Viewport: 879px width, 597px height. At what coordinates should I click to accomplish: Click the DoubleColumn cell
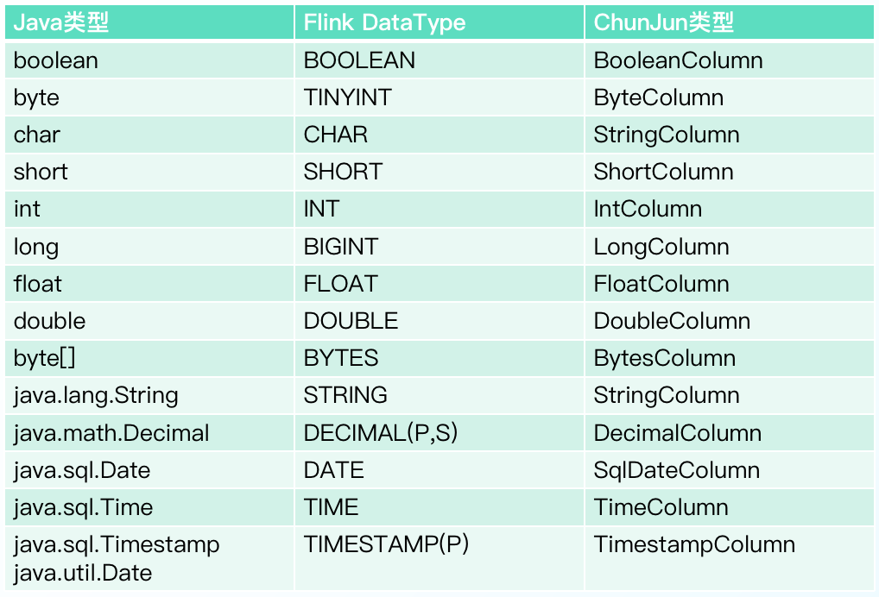672,322
